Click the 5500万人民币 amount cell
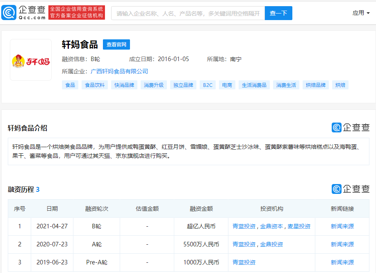The width and height of the screenshot is (376, 273). (201, 244)
